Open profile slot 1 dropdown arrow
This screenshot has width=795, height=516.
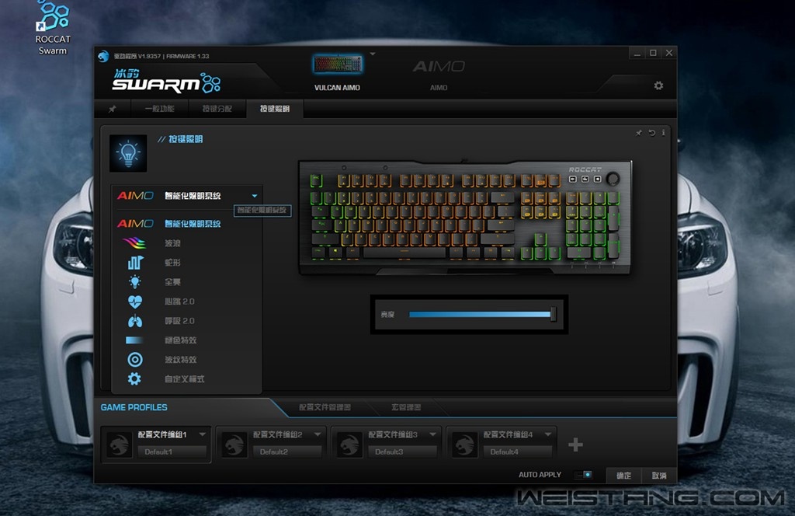203,434
